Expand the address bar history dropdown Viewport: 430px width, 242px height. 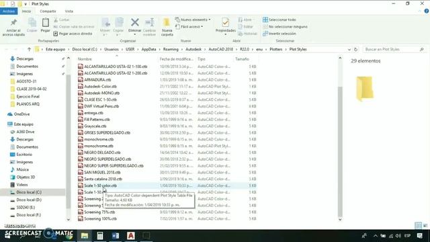349,49
